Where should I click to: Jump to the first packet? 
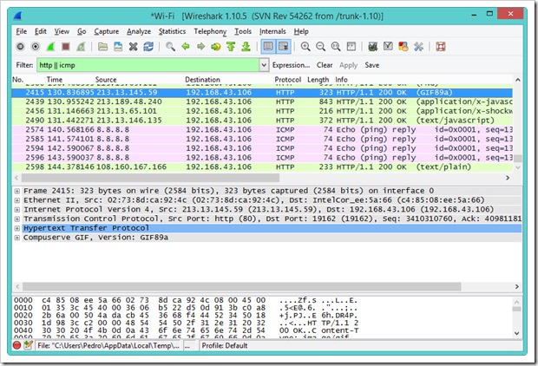tap(231, 46)
